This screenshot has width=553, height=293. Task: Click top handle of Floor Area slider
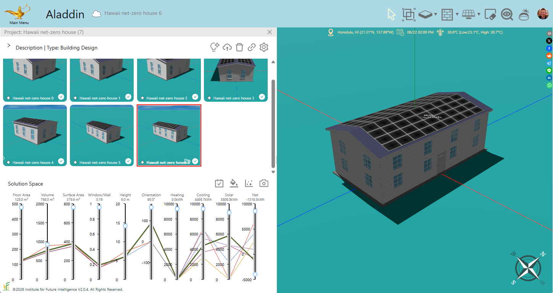pyautogui.click(x=21, y=207)
